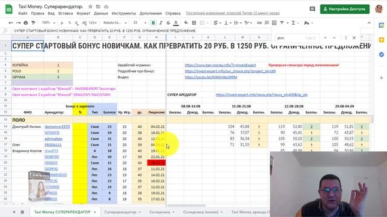Insert a link from the toolbar
This screenshot has height=217, width=387.
pos(259,23)
